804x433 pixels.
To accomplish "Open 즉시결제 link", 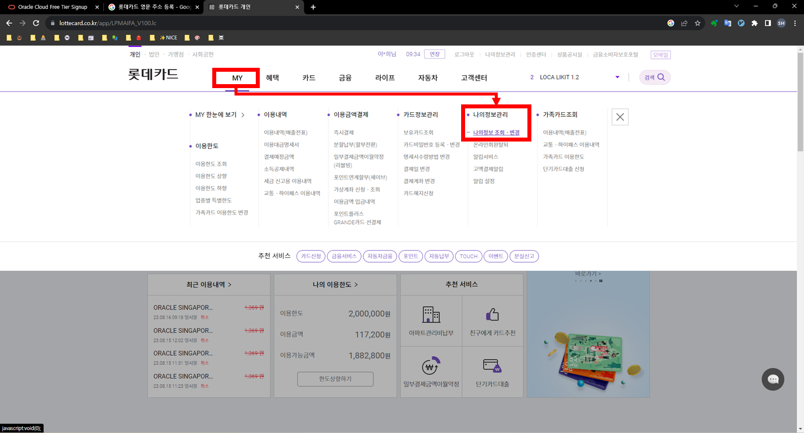I will click(344, 133).
